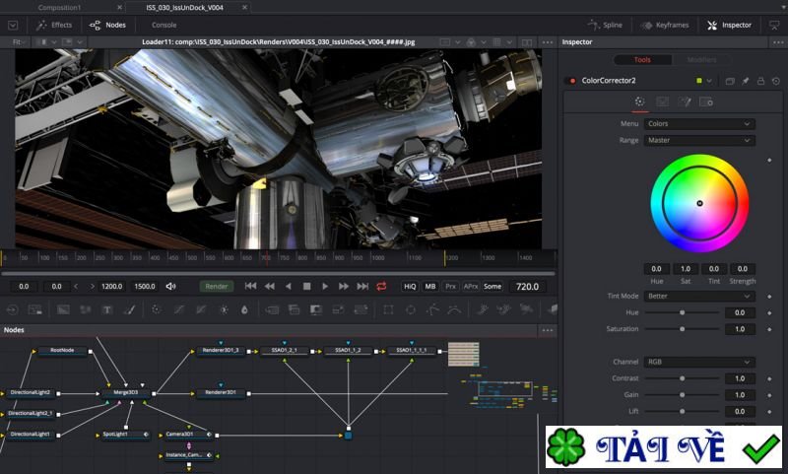Select the Merge3D3 node in the graph
Viewport: 788px width, 474px height.
tap(126, 392)
